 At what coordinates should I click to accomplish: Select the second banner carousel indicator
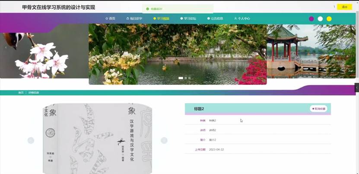click(186, 78)
